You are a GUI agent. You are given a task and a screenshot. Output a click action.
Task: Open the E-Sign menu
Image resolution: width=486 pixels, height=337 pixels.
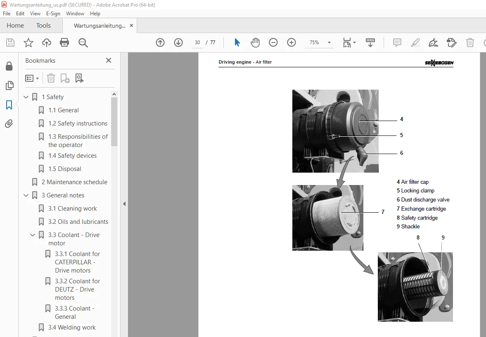[x=53, y=14]
